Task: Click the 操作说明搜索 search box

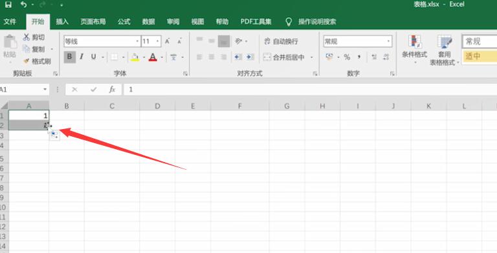Action: click(316, 21)
